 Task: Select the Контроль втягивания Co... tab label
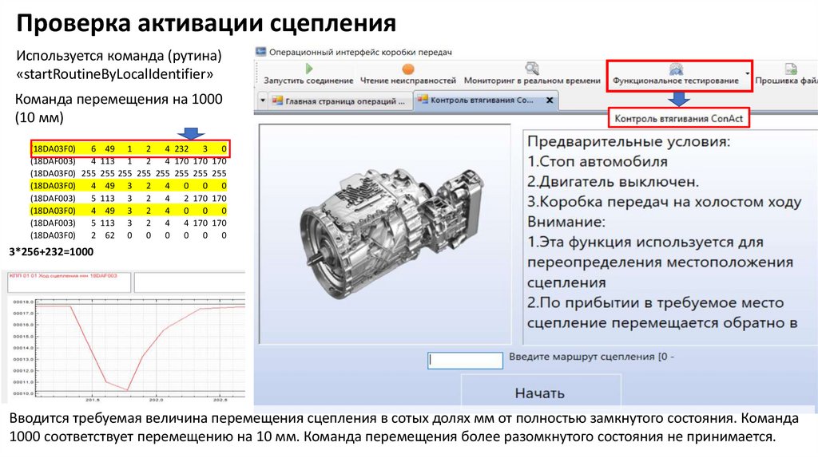click(x=482, y=100)
